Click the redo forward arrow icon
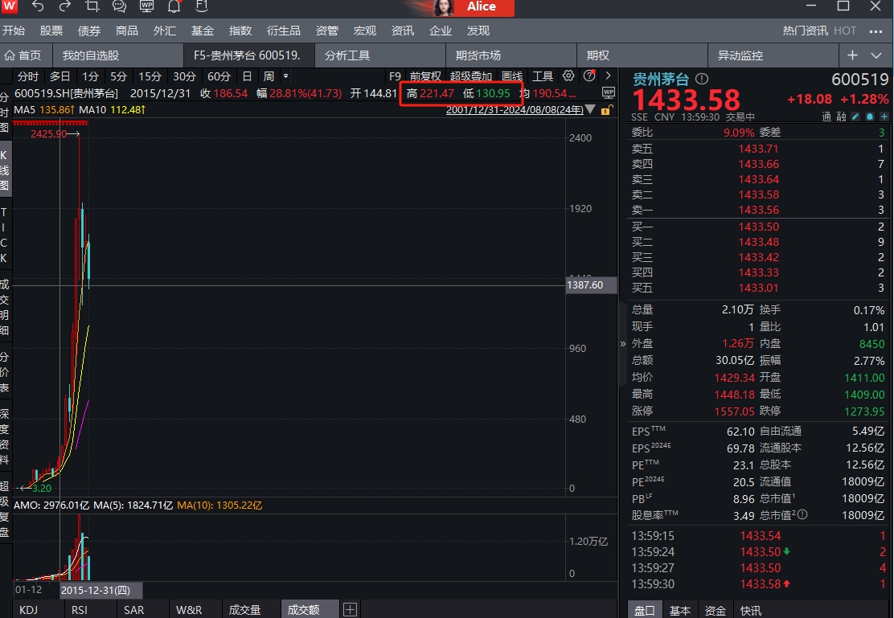Viewport: 894px width, 618px height. pyautogui.click(x=64, y=6)
